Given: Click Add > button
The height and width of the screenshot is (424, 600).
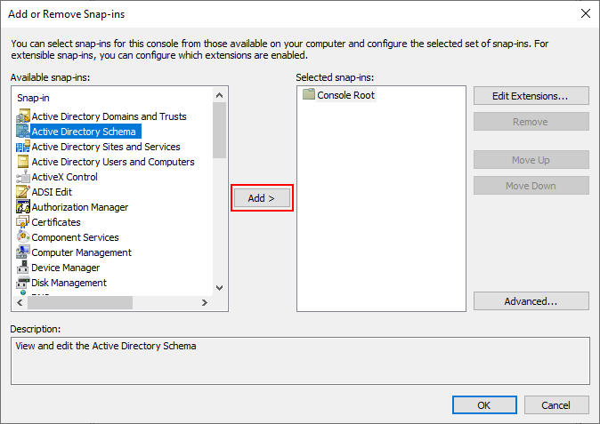Looking at the screenshot, I should [262, 198].
